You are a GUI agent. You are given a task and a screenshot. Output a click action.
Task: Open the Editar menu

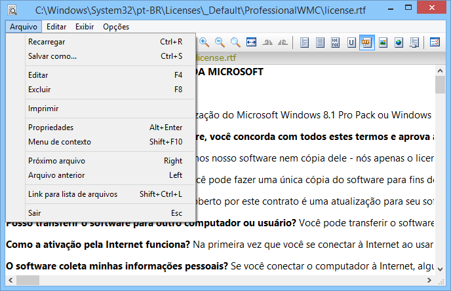56,27
